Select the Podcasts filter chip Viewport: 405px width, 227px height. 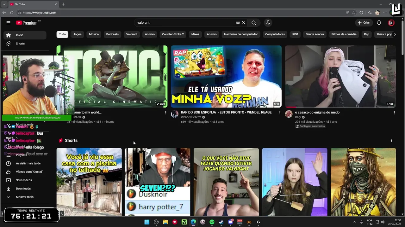click(x=112, y=34)
